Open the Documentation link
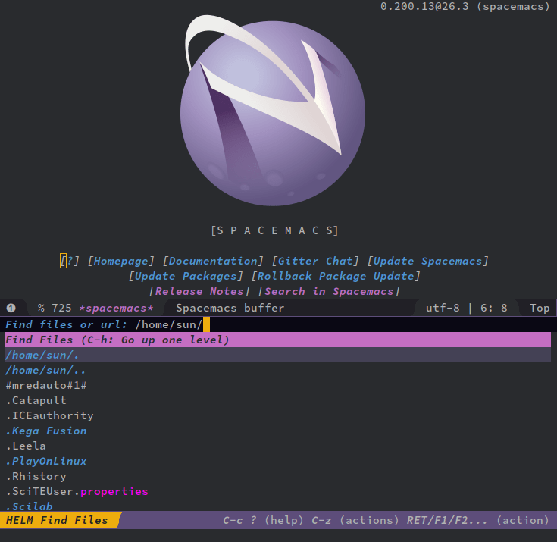This screenshot has width=557, height=542. point(213,262)
